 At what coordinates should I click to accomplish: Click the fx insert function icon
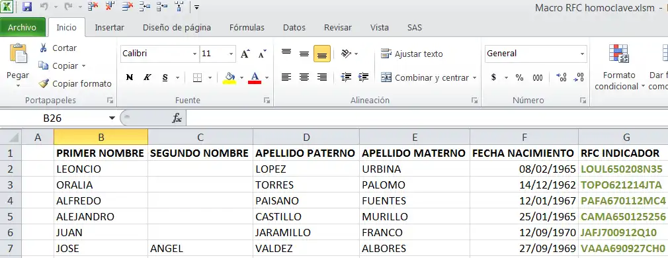[177, 118]
